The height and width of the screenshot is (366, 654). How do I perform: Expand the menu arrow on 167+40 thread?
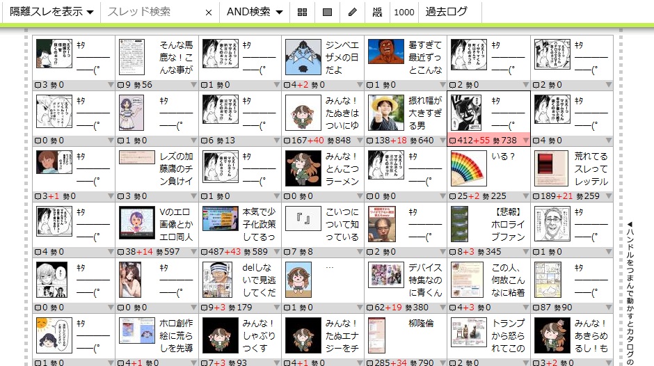(360, 141)
